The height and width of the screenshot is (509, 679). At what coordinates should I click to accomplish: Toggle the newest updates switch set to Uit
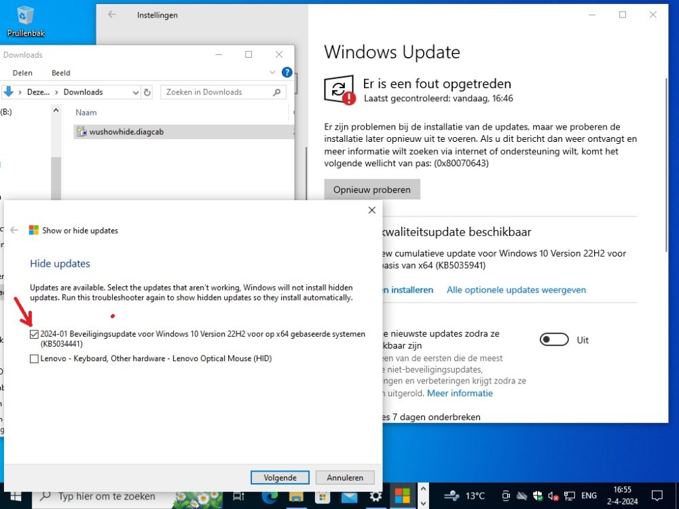coord(554,340)
